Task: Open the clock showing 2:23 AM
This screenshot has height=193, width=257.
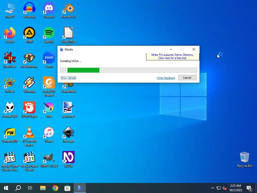Action: click(235, 188)
